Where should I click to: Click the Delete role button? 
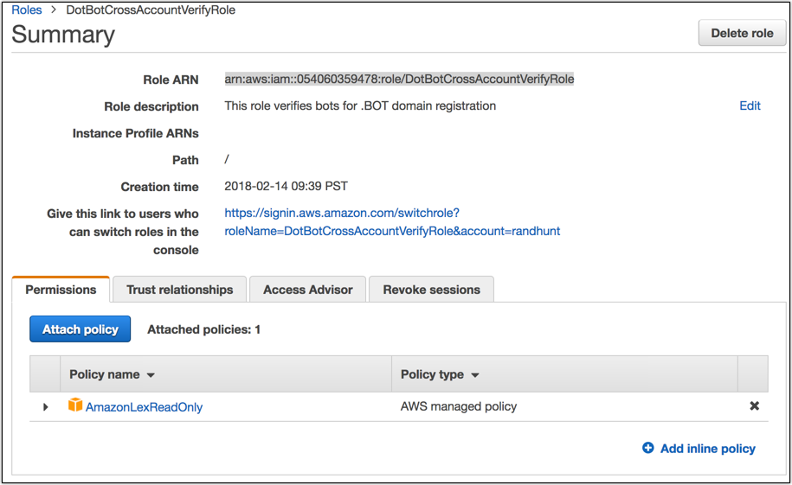pos(742,34)
